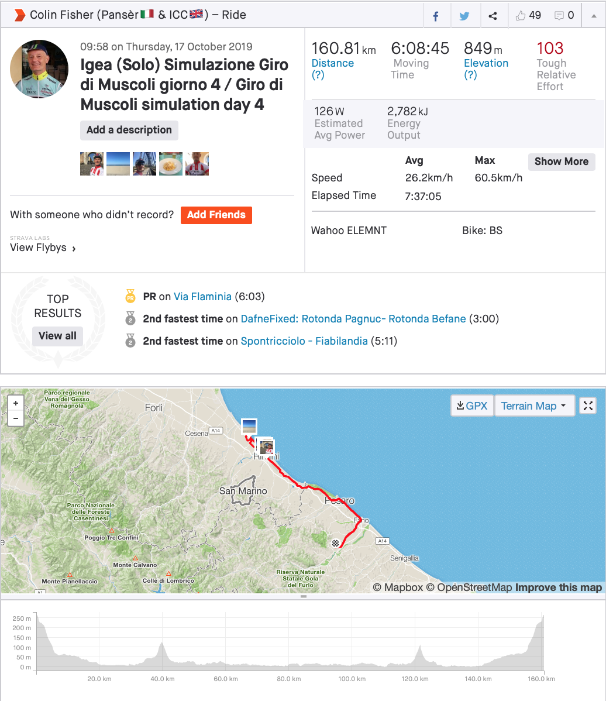Collapse the activity header arrow
The image size is (606, 701).
[x=594, y=16]
